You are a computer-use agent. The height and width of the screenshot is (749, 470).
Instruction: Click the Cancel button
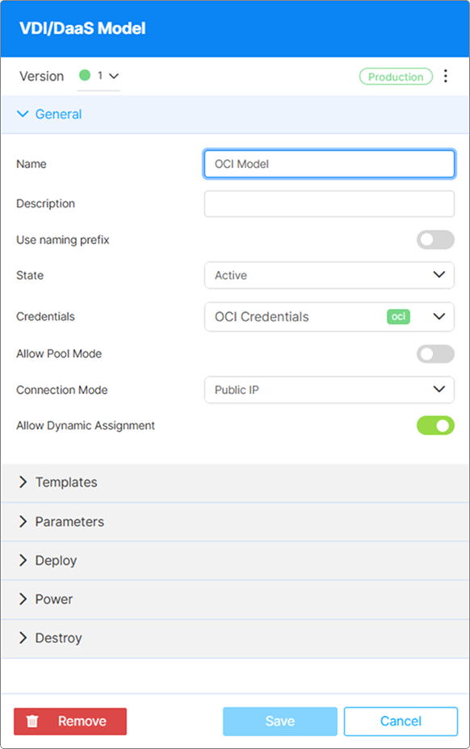401,722
